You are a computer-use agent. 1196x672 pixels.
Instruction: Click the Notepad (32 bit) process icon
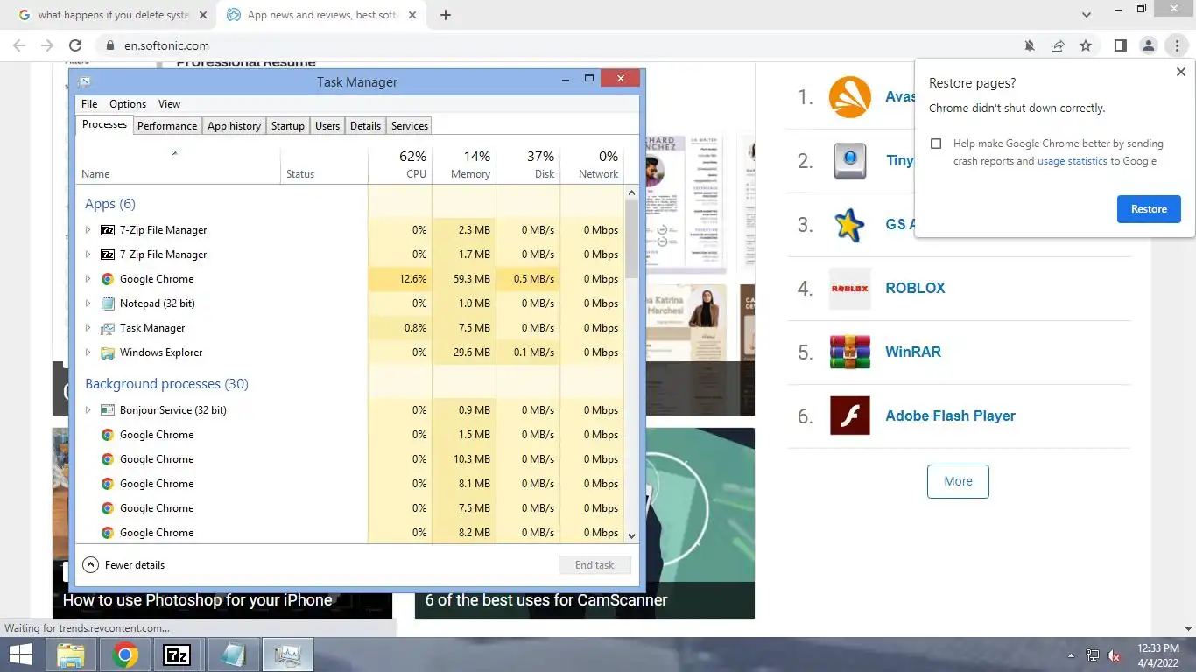108,304
